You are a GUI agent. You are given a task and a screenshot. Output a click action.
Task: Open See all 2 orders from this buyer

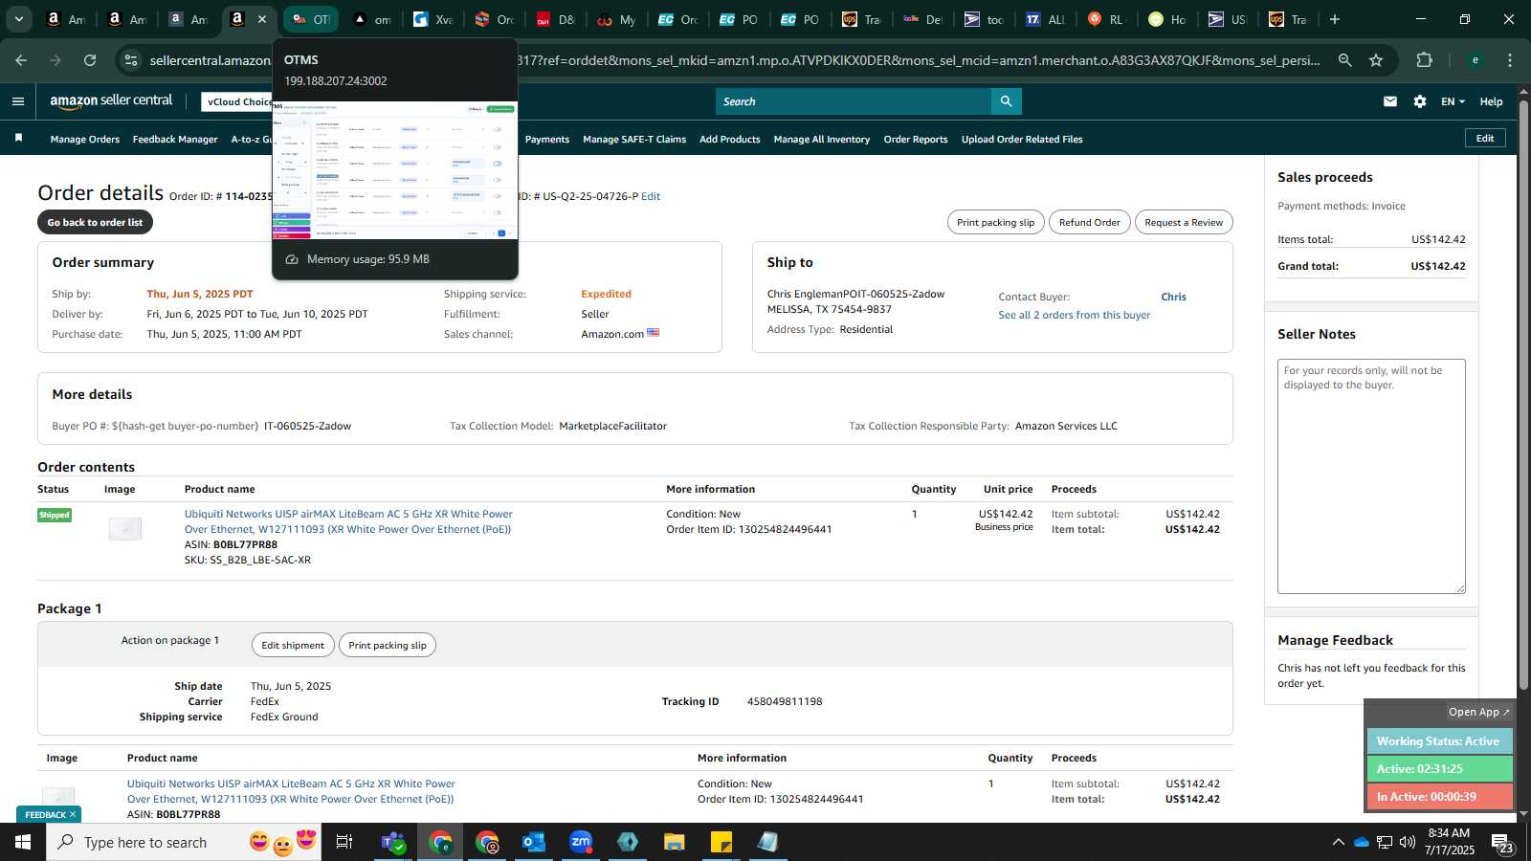(x=1075, y=315)
